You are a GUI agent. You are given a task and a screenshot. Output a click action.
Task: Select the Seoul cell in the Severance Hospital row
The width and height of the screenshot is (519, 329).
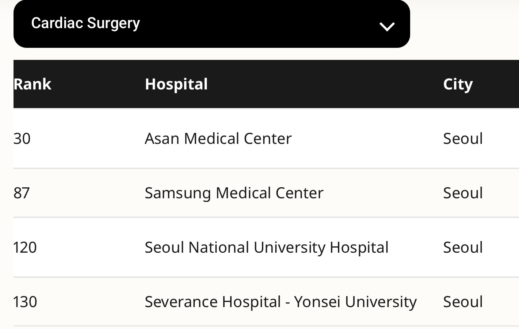pyautogui.click(x=463, y=302)
